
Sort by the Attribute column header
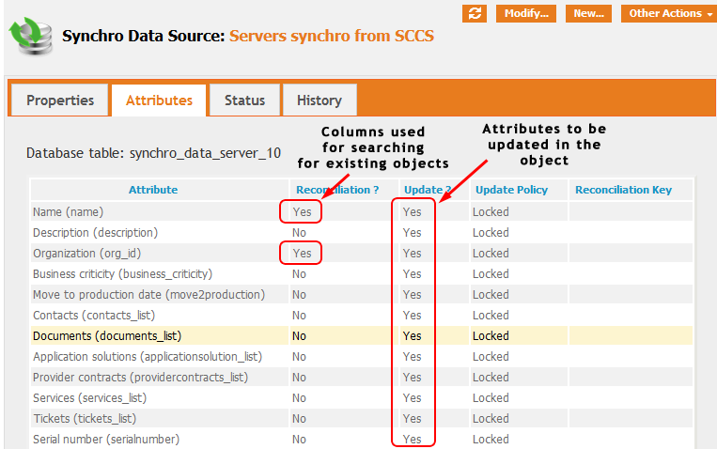coord(153,190)
